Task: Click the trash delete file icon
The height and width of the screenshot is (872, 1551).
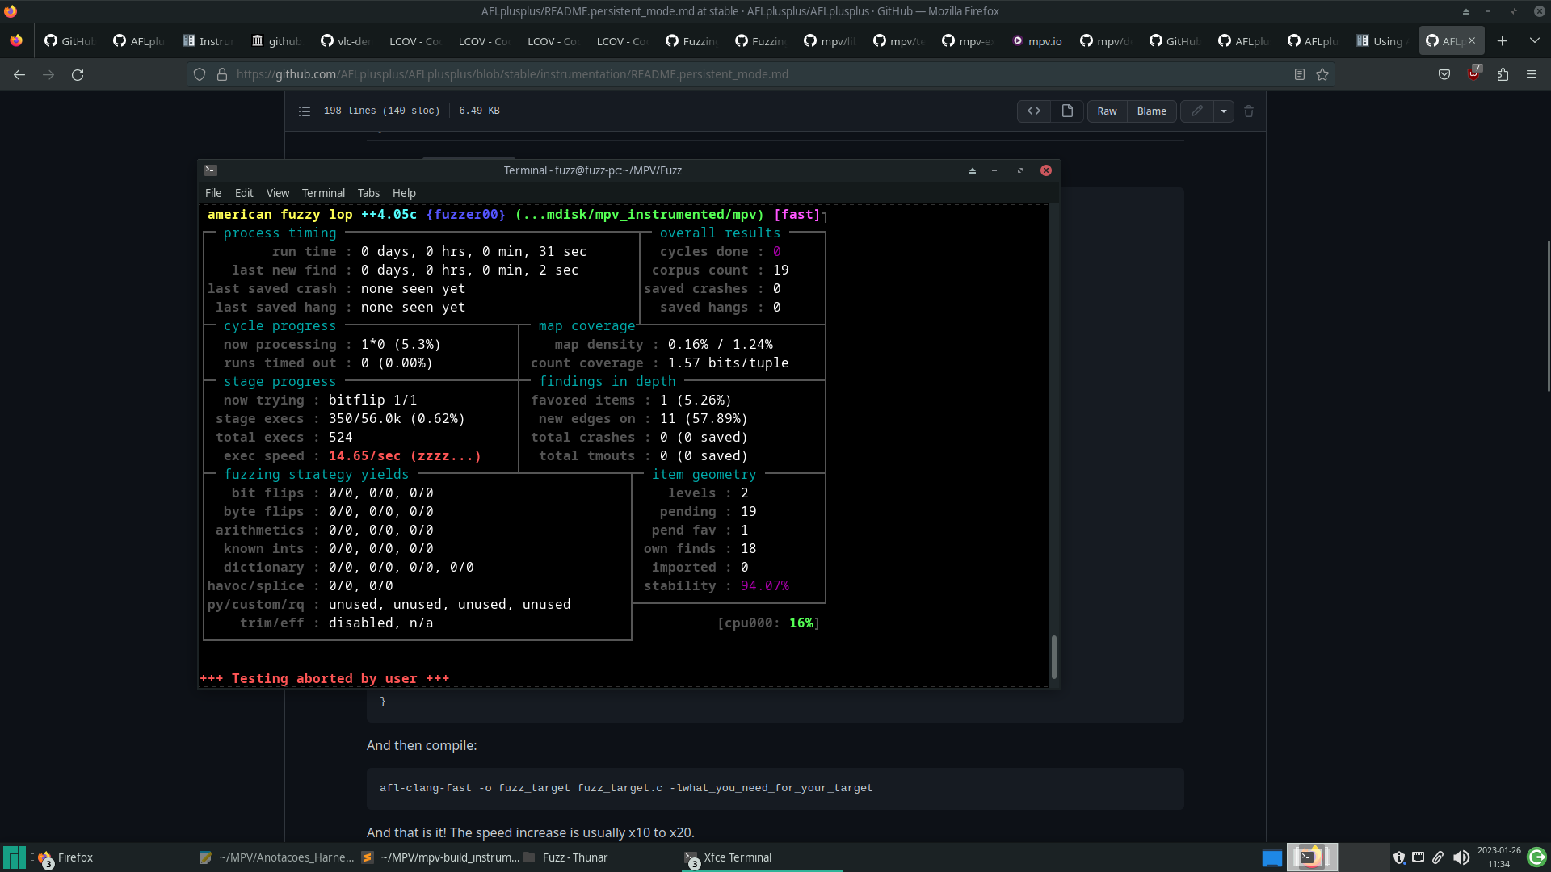Action: click(x=1248, y=111)
